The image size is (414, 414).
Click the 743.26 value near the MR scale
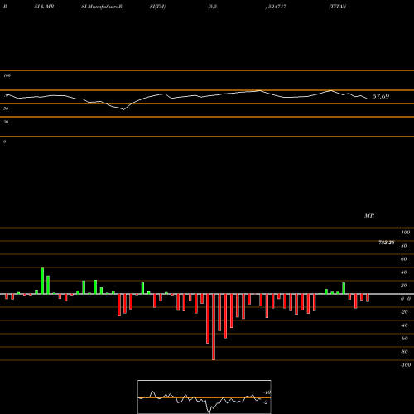point(387,243)
